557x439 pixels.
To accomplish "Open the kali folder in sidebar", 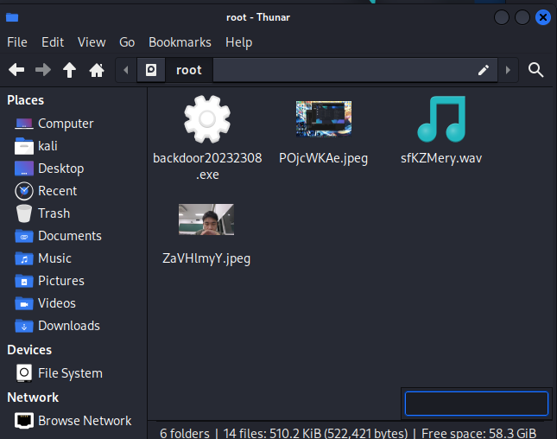I will point(36,146).
